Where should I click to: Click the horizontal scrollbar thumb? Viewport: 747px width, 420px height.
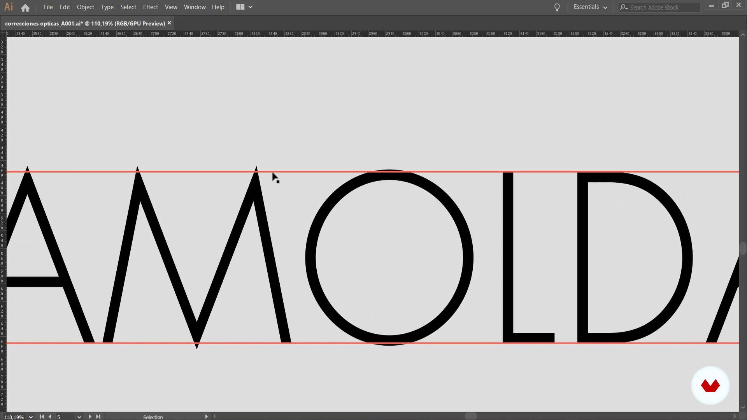(x=471, y=416)
